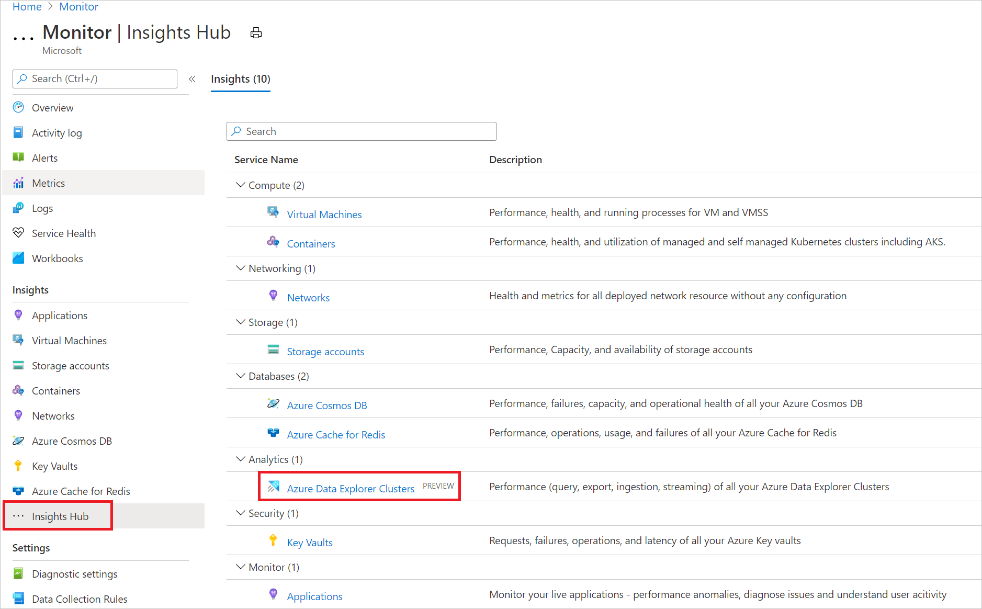Select the Key Vaults icon in sidebar

[18, 466]
